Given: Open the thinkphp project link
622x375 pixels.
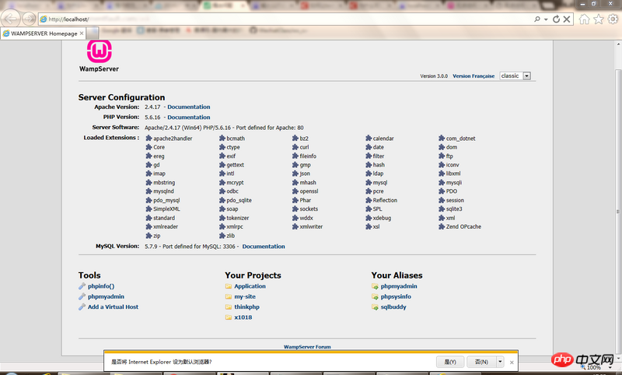Looking at the screenshot, I should point(246,307).
